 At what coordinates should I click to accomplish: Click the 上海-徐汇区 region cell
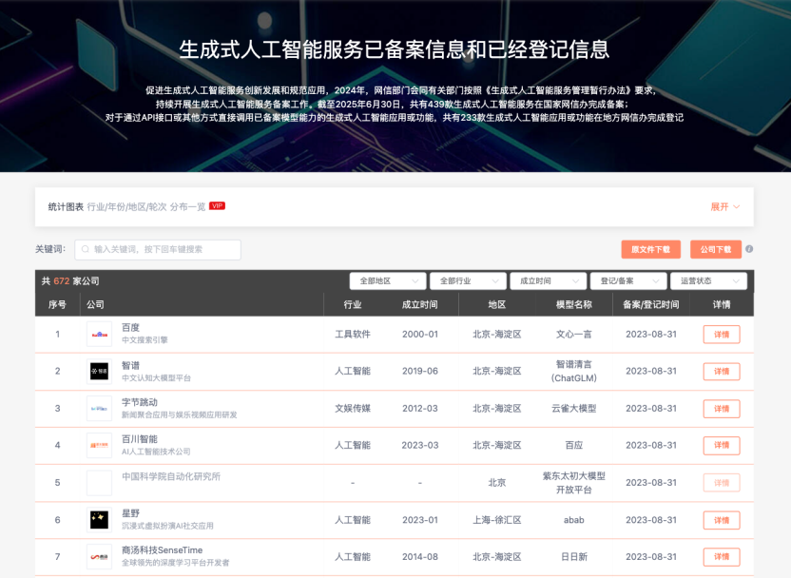click(x=497, y=520)
